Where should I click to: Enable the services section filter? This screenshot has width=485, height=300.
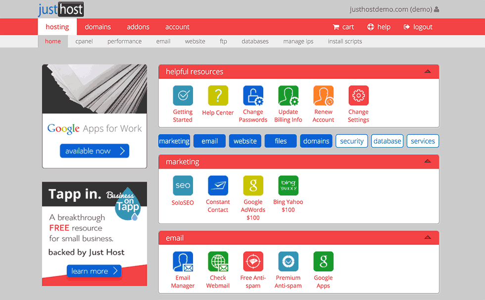[423, 141]
